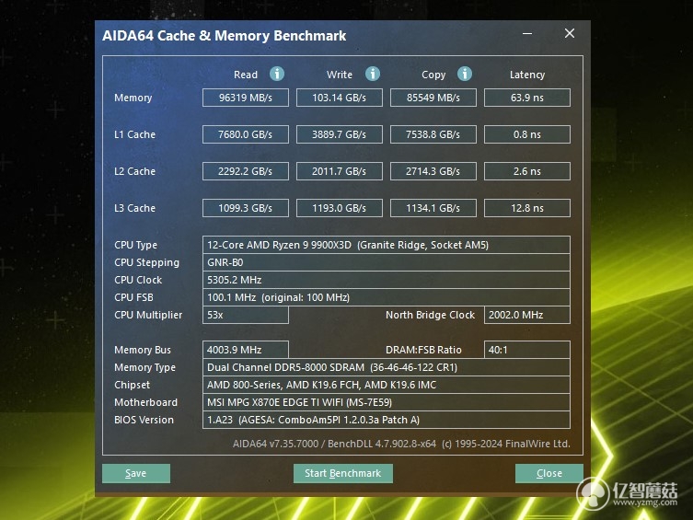Select L3 Cache Write 1193.0 GB/s
Viewport: 693px width, 520px height.
[340, 208]
